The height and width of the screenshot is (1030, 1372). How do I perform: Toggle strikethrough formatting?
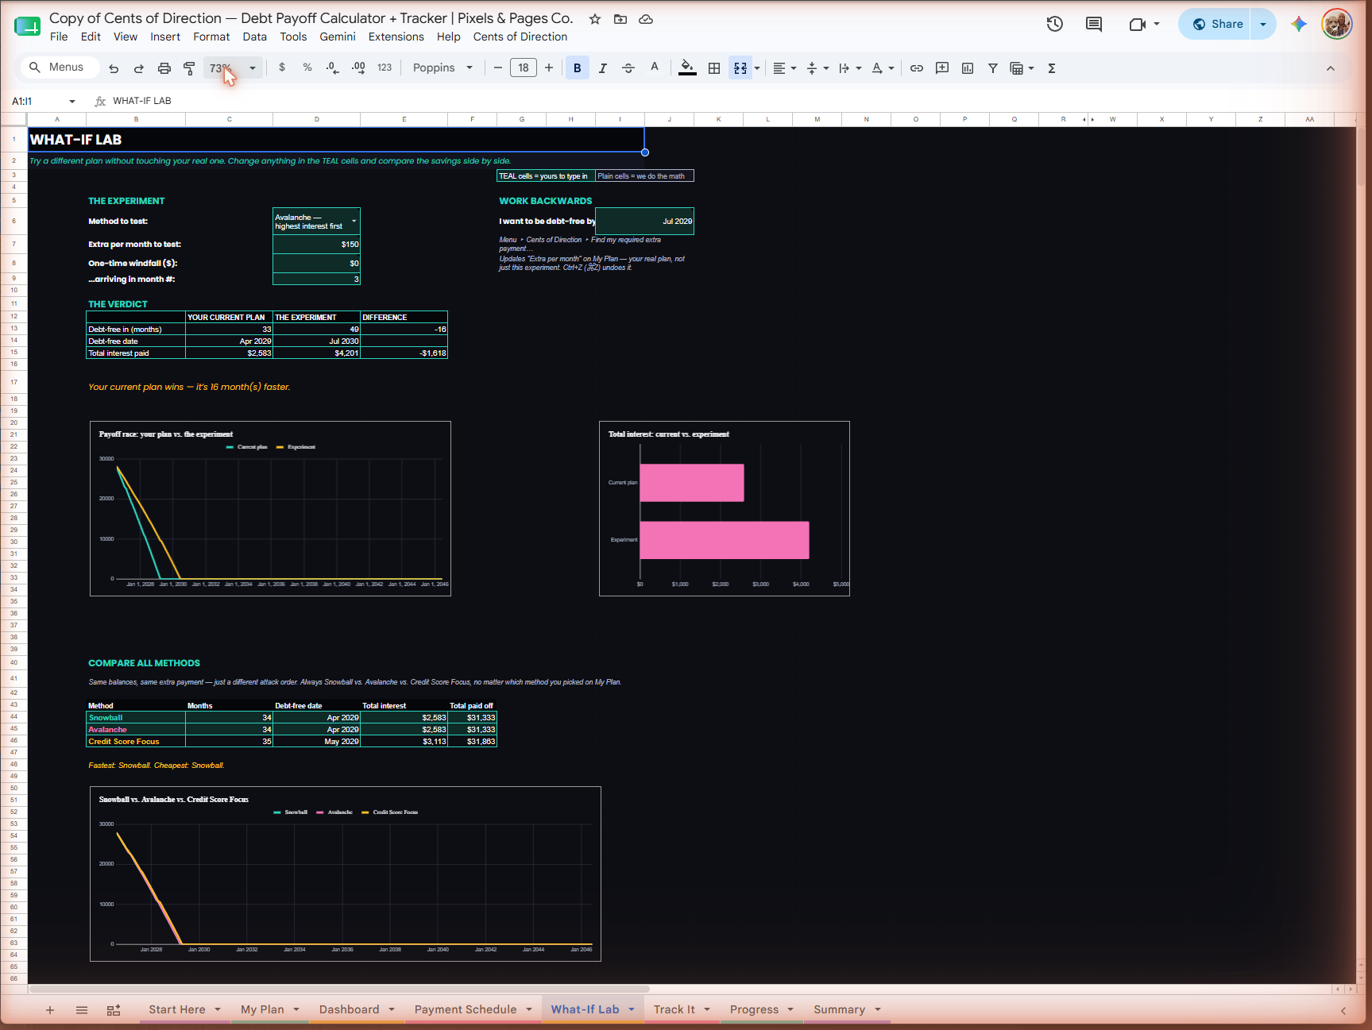pos(628,68)
